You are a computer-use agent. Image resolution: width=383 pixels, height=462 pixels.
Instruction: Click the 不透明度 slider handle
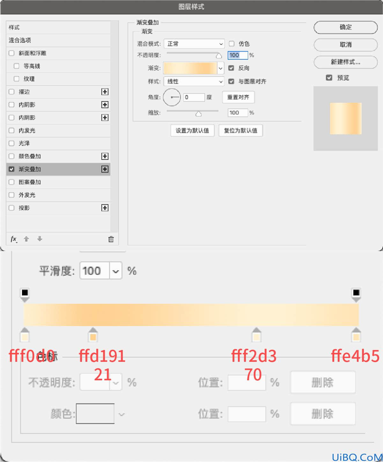(x=219, y=56)
